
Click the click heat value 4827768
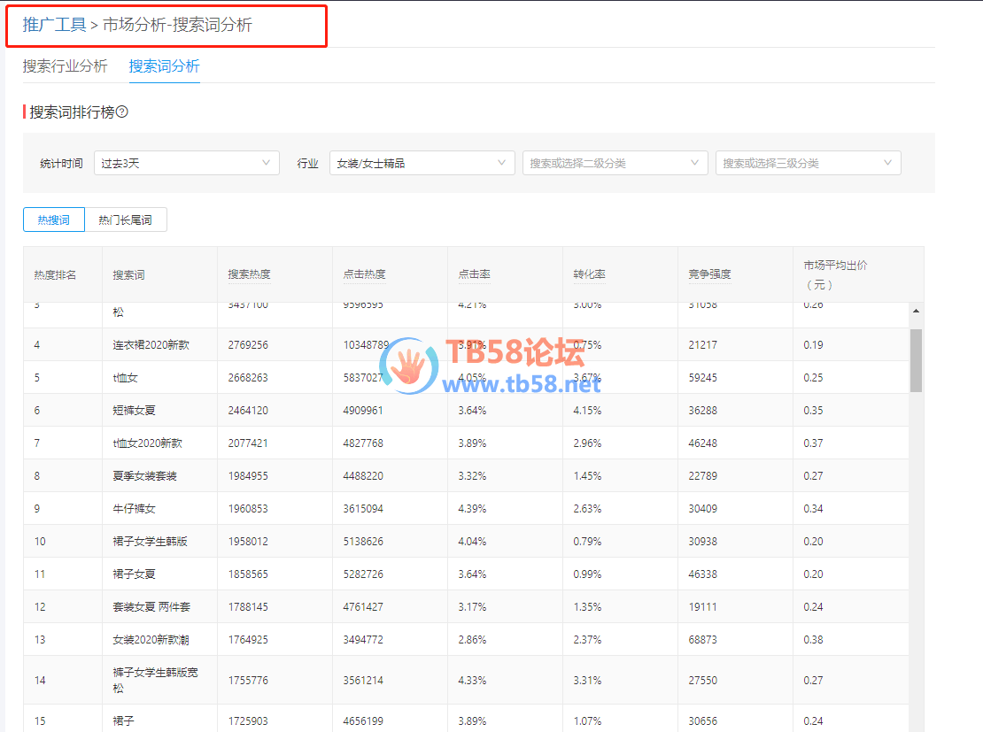(363, 443)
